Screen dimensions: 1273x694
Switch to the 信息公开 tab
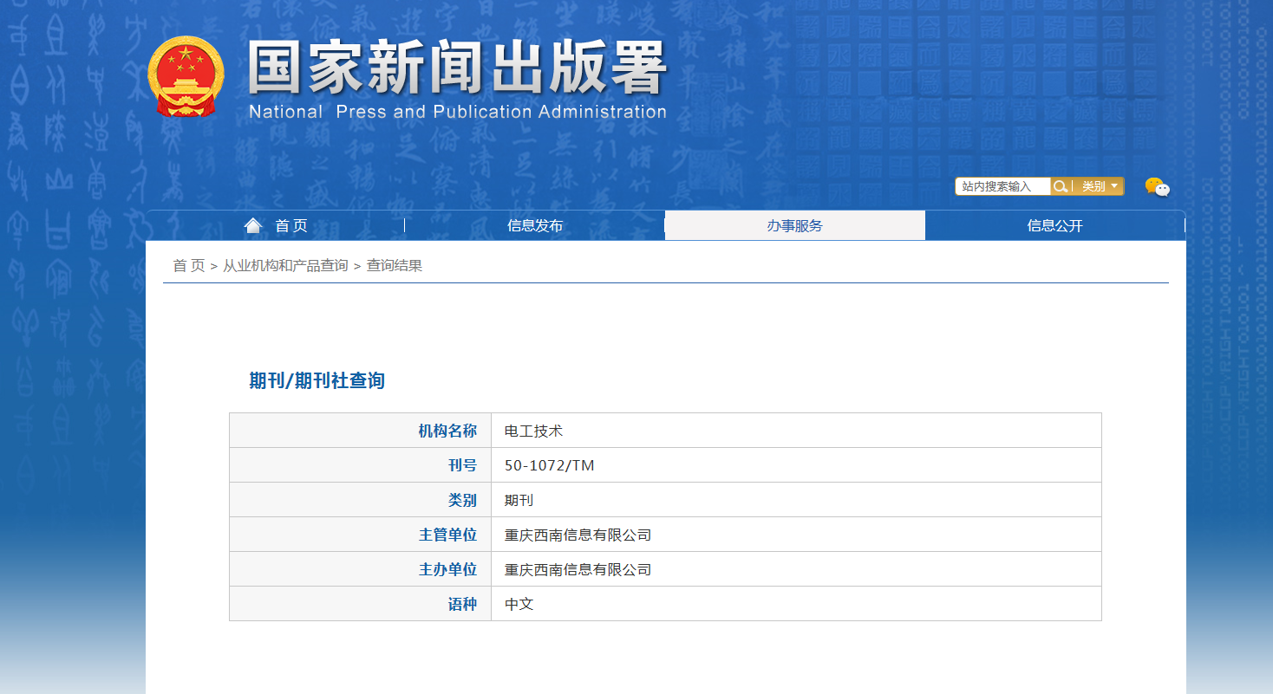[1054, 224]
